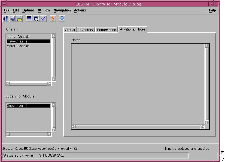Switch to the Performance tab
225x162 pixels.
tap(106, 30)
